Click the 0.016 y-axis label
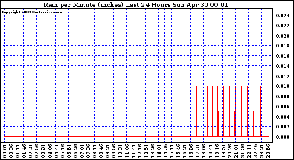This screenshot has width=294, height=160. (x=282, y=56)
